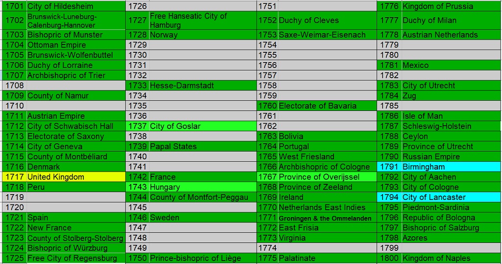Select the 'Isle of Man' cell
Viewport: 502px width, 264px height.
point(452,116)
